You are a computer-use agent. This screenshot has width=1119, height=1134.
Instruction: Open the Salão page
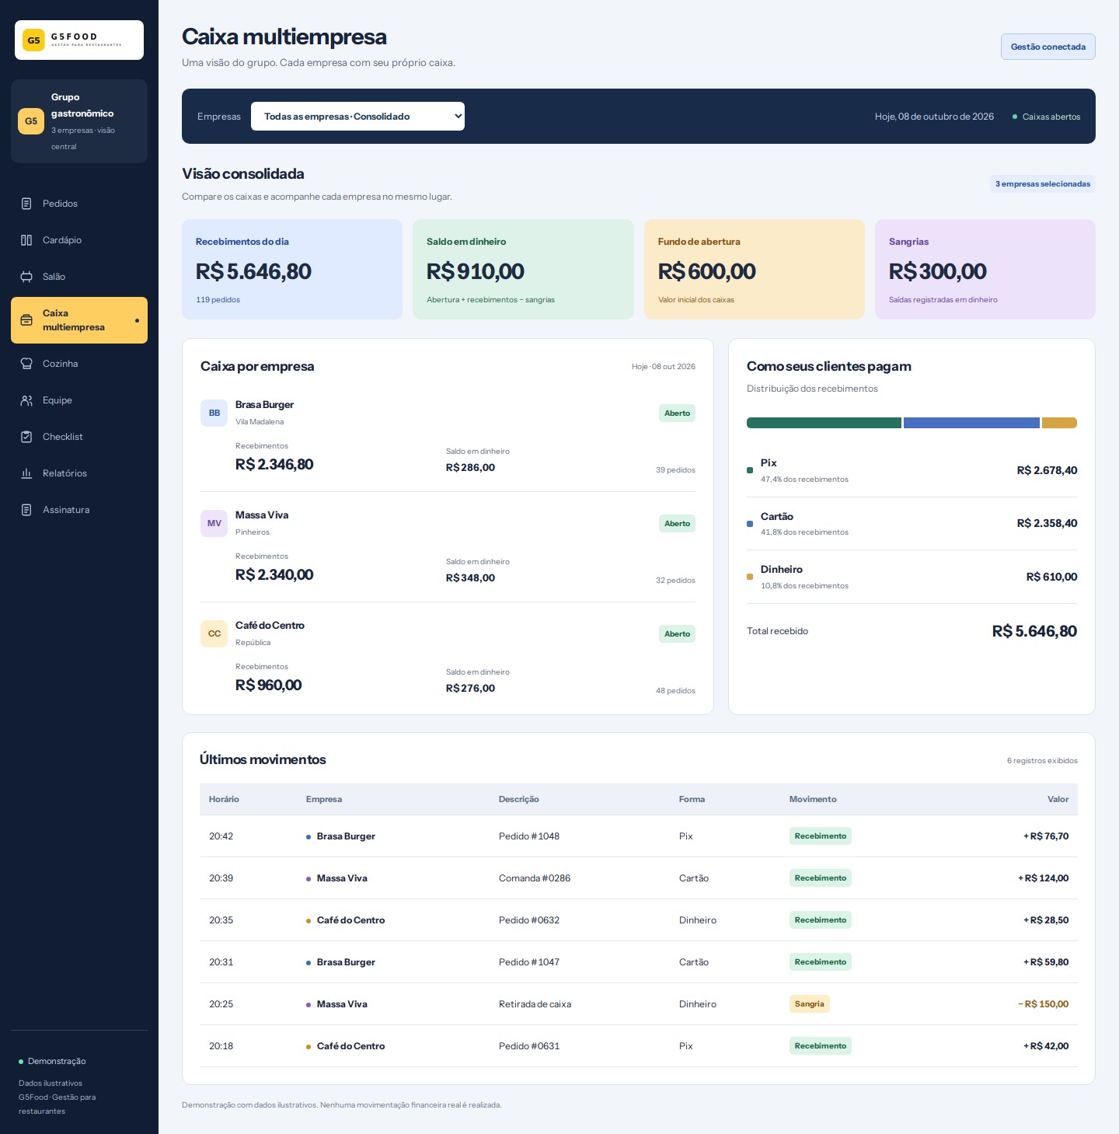tap(79, 277)
